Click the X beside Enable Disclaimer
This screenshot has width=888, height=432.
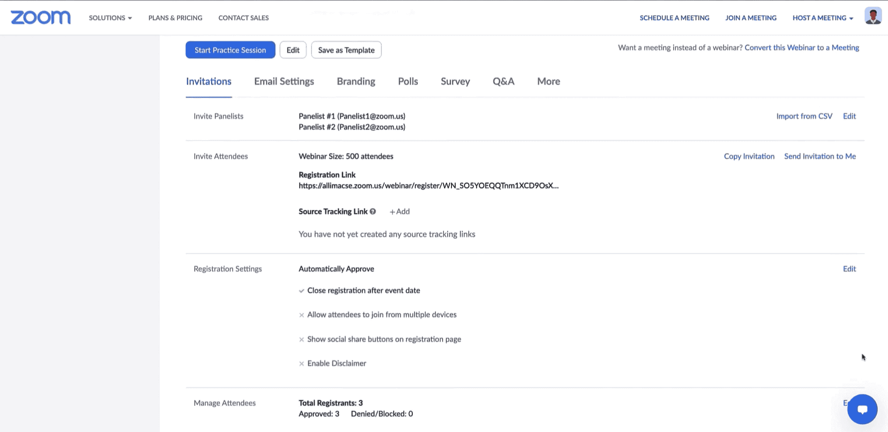[301, 364]
